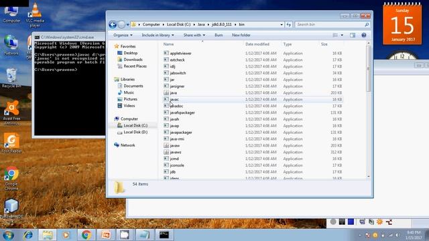Open the Explorer Help question mark icon
429x241 pixels.
pyautogui.click(x=363, y=35)
